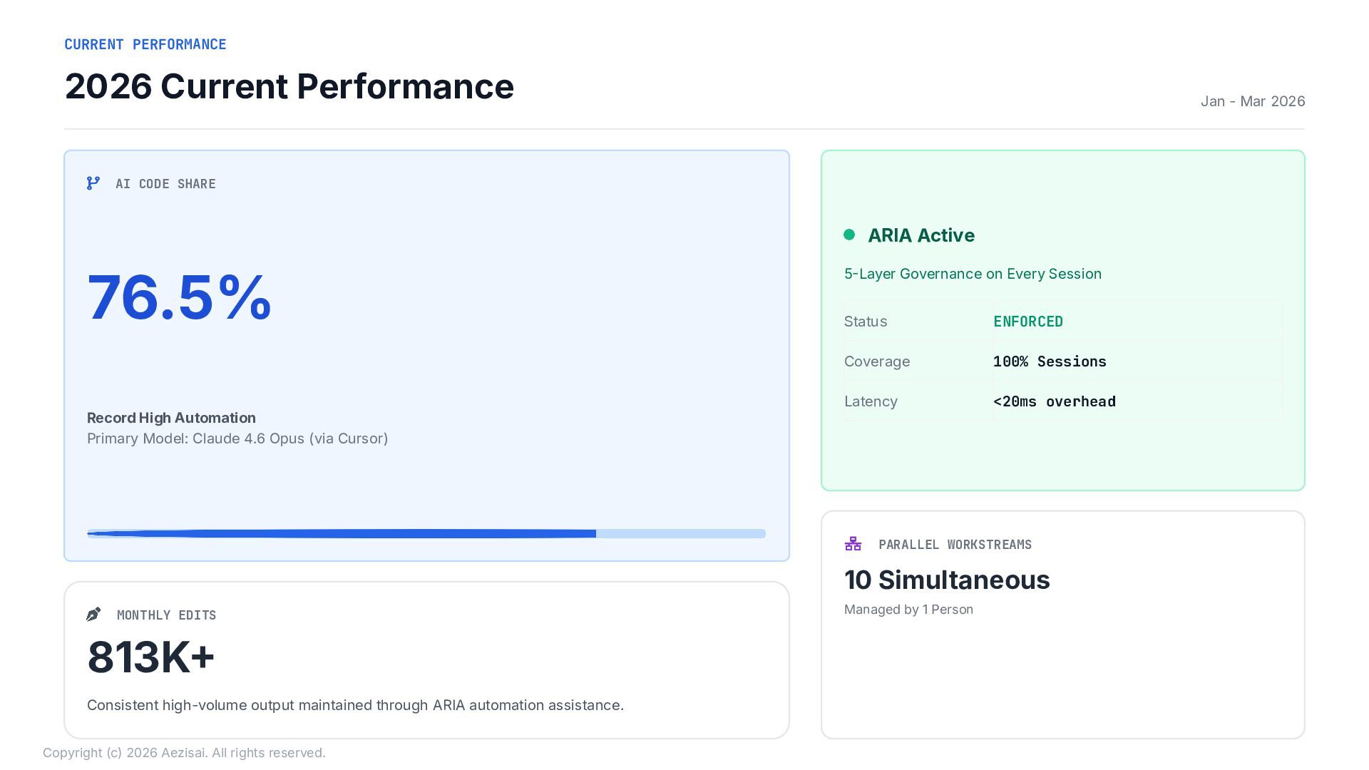1369x770 pixels.
Task: Click the Jan - Mar 2026 date range
Action: click(1252, 101)
